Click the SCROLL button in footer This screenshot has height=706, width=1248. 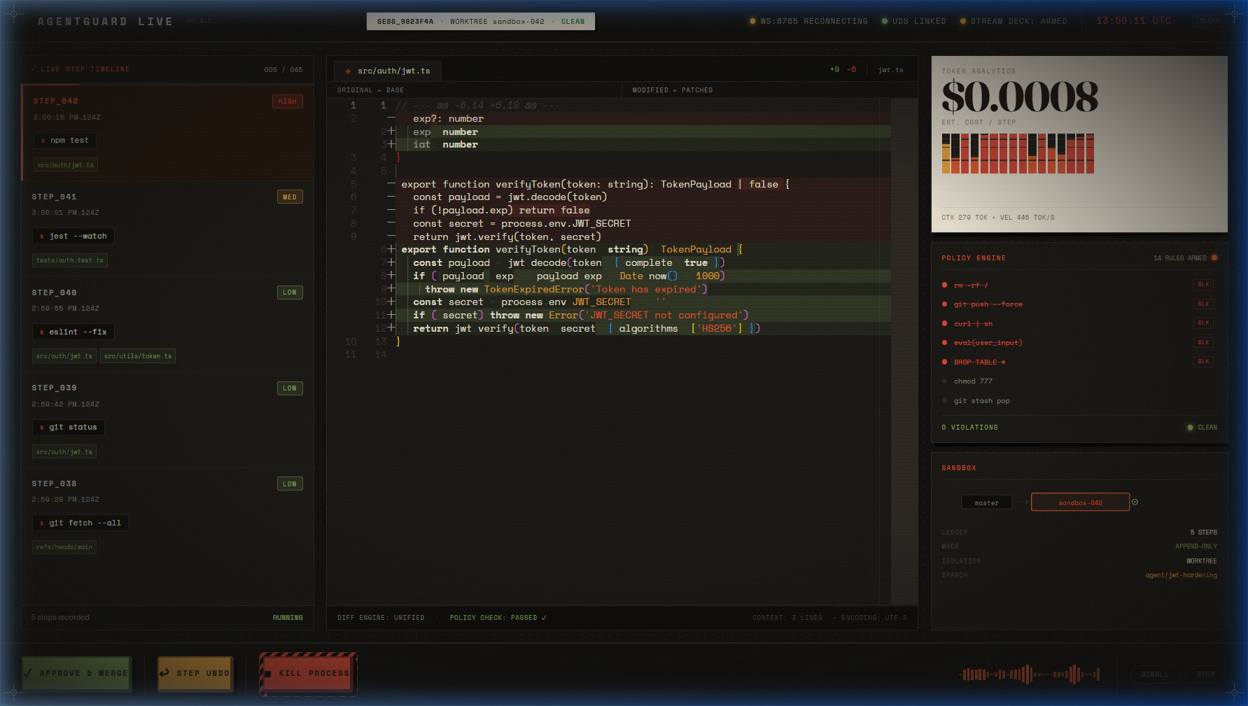coord(1155,675)
